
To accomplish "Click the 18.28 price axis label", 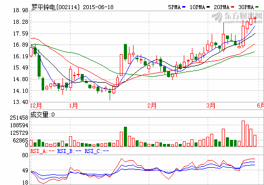I will (21, 22).
